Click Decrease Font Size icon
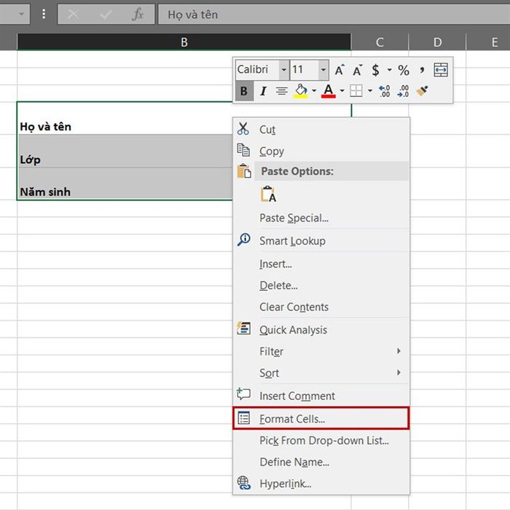Screen dimensions: 510x510 point(358,70)
